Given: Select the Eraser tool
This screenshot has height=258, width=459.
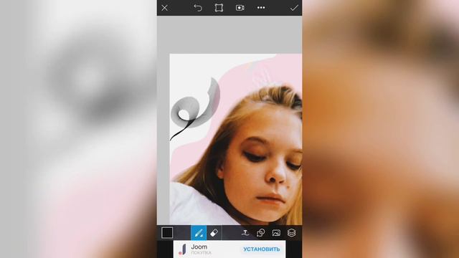Looking at the screenshot, I should click(x=214, y=233).
